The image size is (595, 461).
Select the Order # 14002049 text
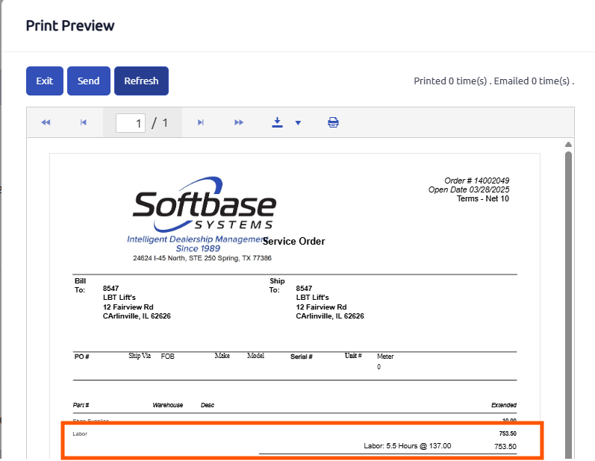(476, 181)
